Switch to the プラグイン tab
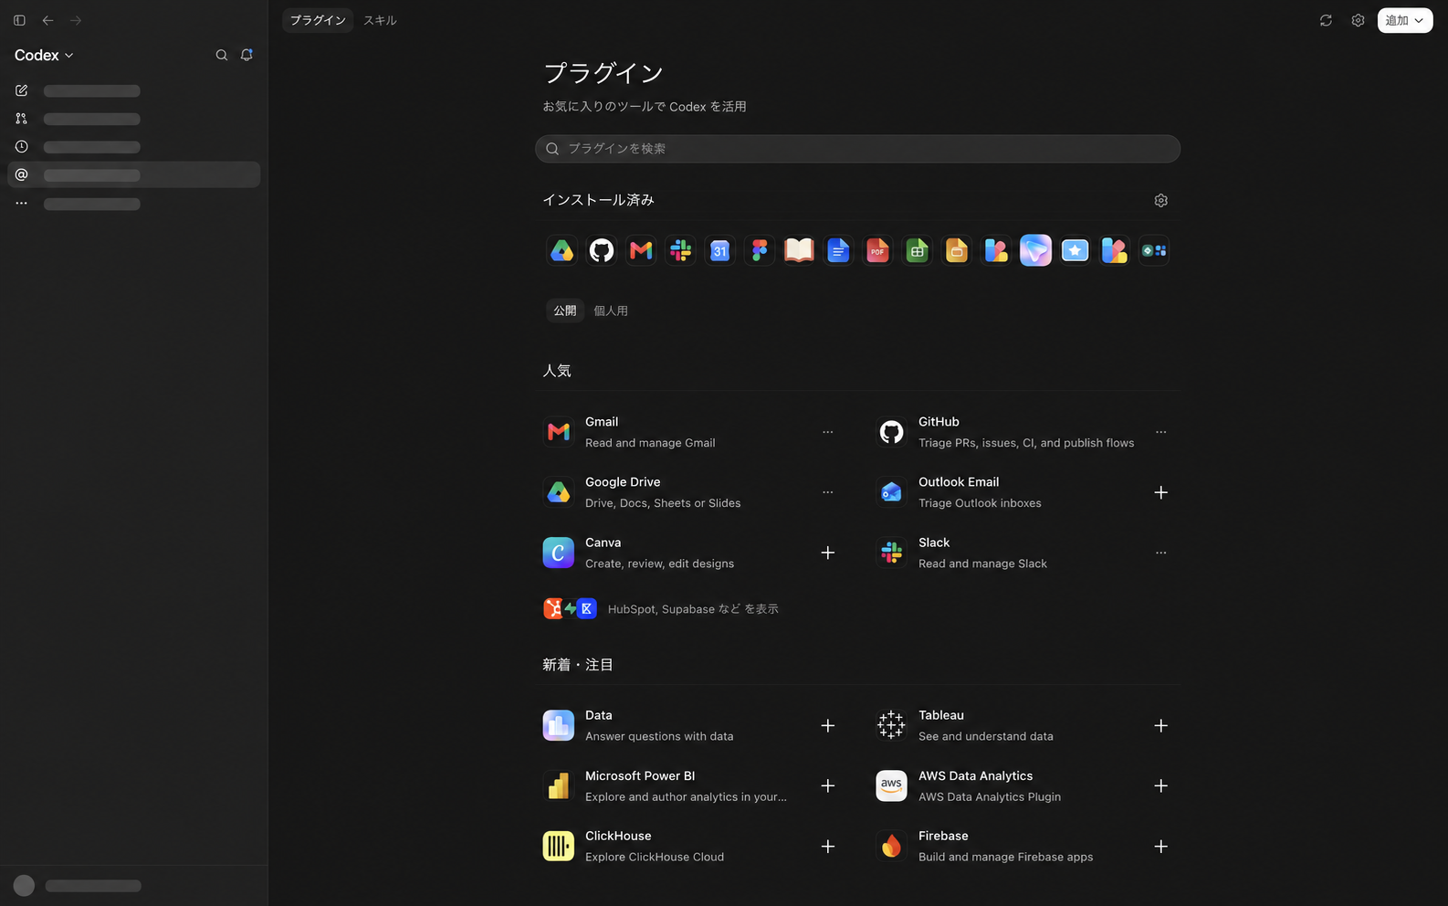The height and width of the screenshot is (906, 1448). 318,20
